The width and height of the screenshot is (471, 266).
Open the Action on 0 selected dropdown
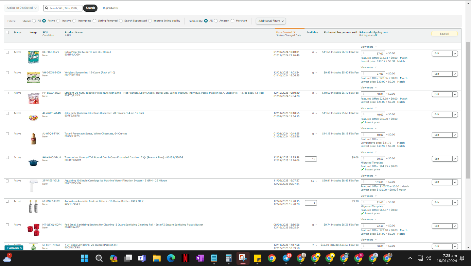point(21,8)
